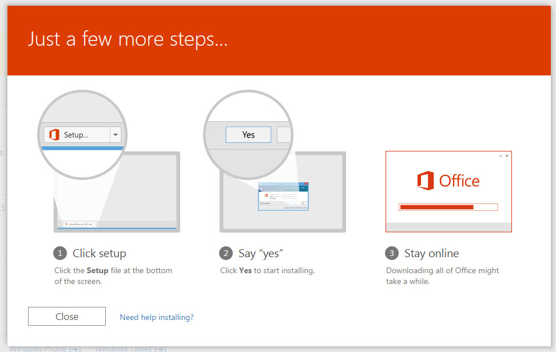Click 'Downloading all of Office might' text
This screenshot has width=556, height=352.
[443, 270]
